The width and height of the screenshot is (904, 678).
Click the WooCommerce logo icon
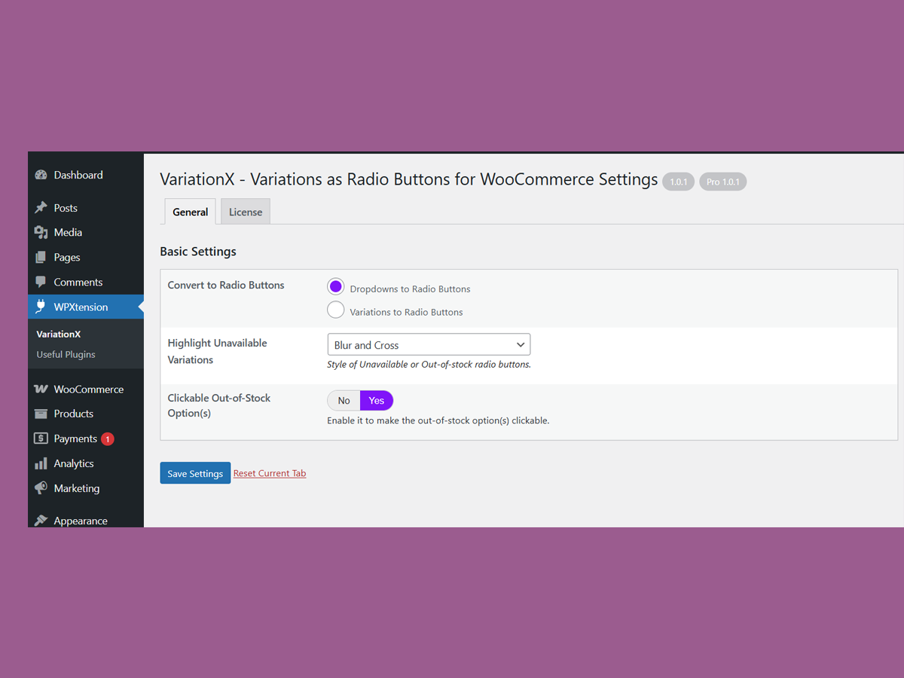41,389
